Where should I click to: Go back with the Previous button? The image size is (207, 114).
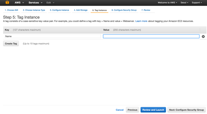pyautogui.click(x=133, y=110)
